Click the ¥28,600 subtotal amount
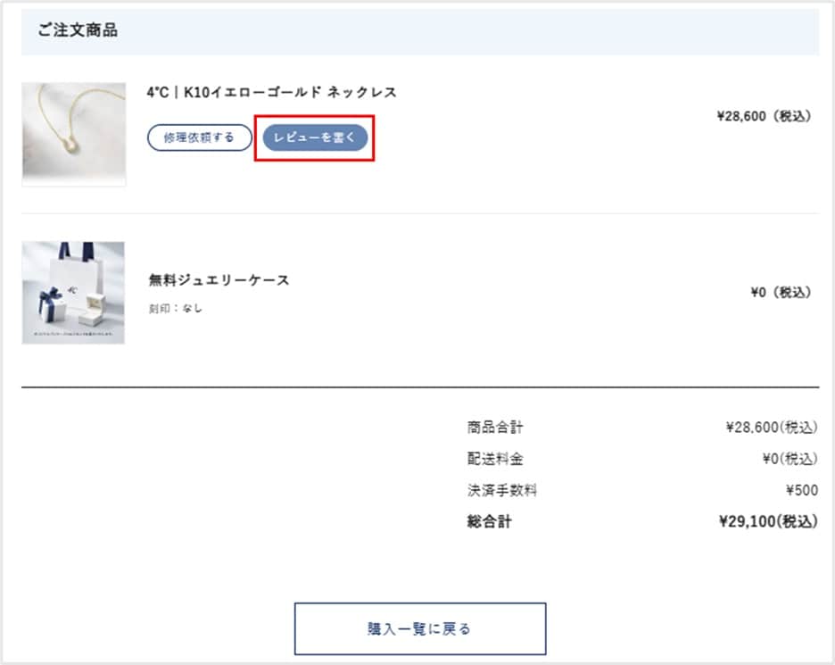This screenshot has width=835, height=665. pos(772,427)
